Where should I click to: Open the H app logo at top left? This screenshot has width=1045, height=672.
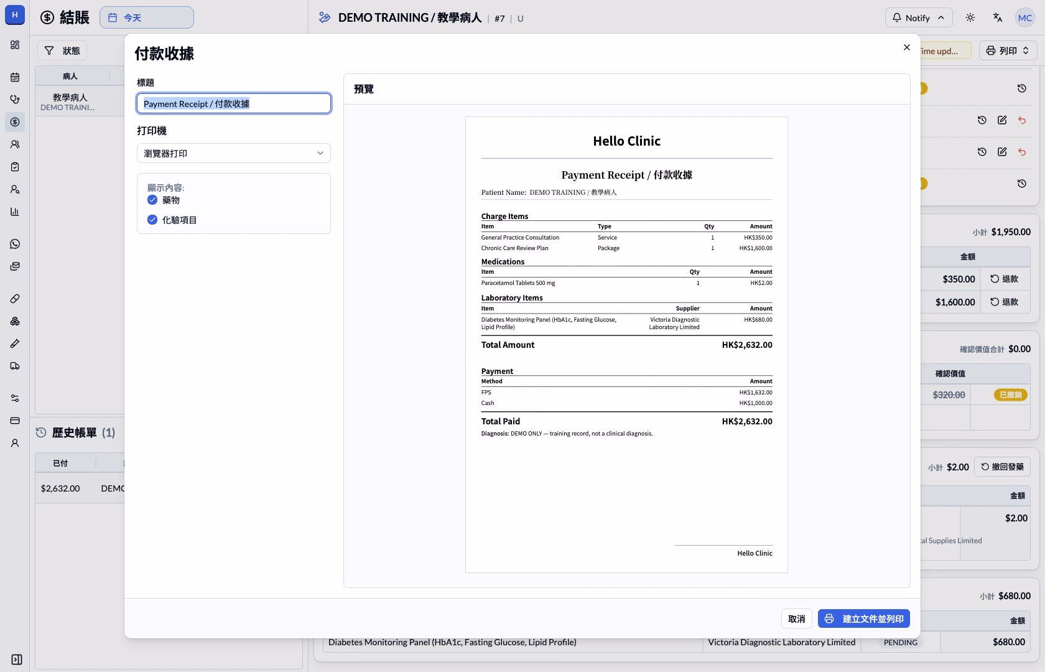pyautogui.click(x=15, y=14)
